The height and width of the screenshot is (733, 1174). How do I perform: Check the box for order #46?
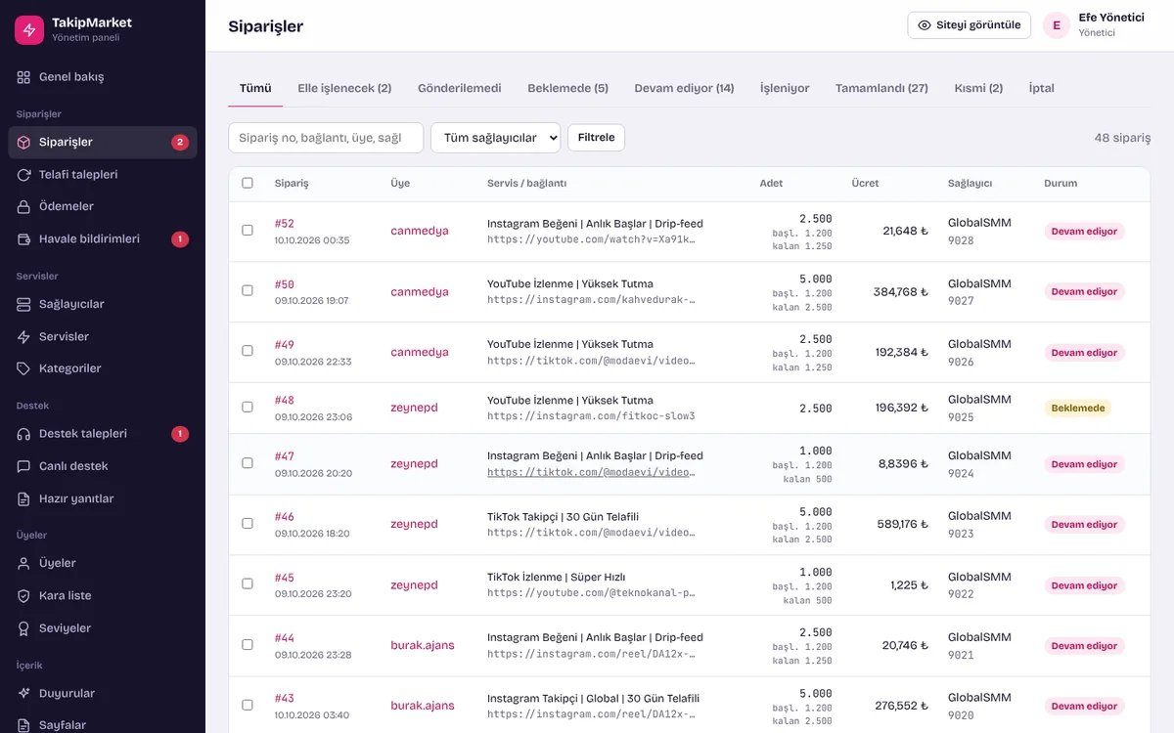point(248,524)
